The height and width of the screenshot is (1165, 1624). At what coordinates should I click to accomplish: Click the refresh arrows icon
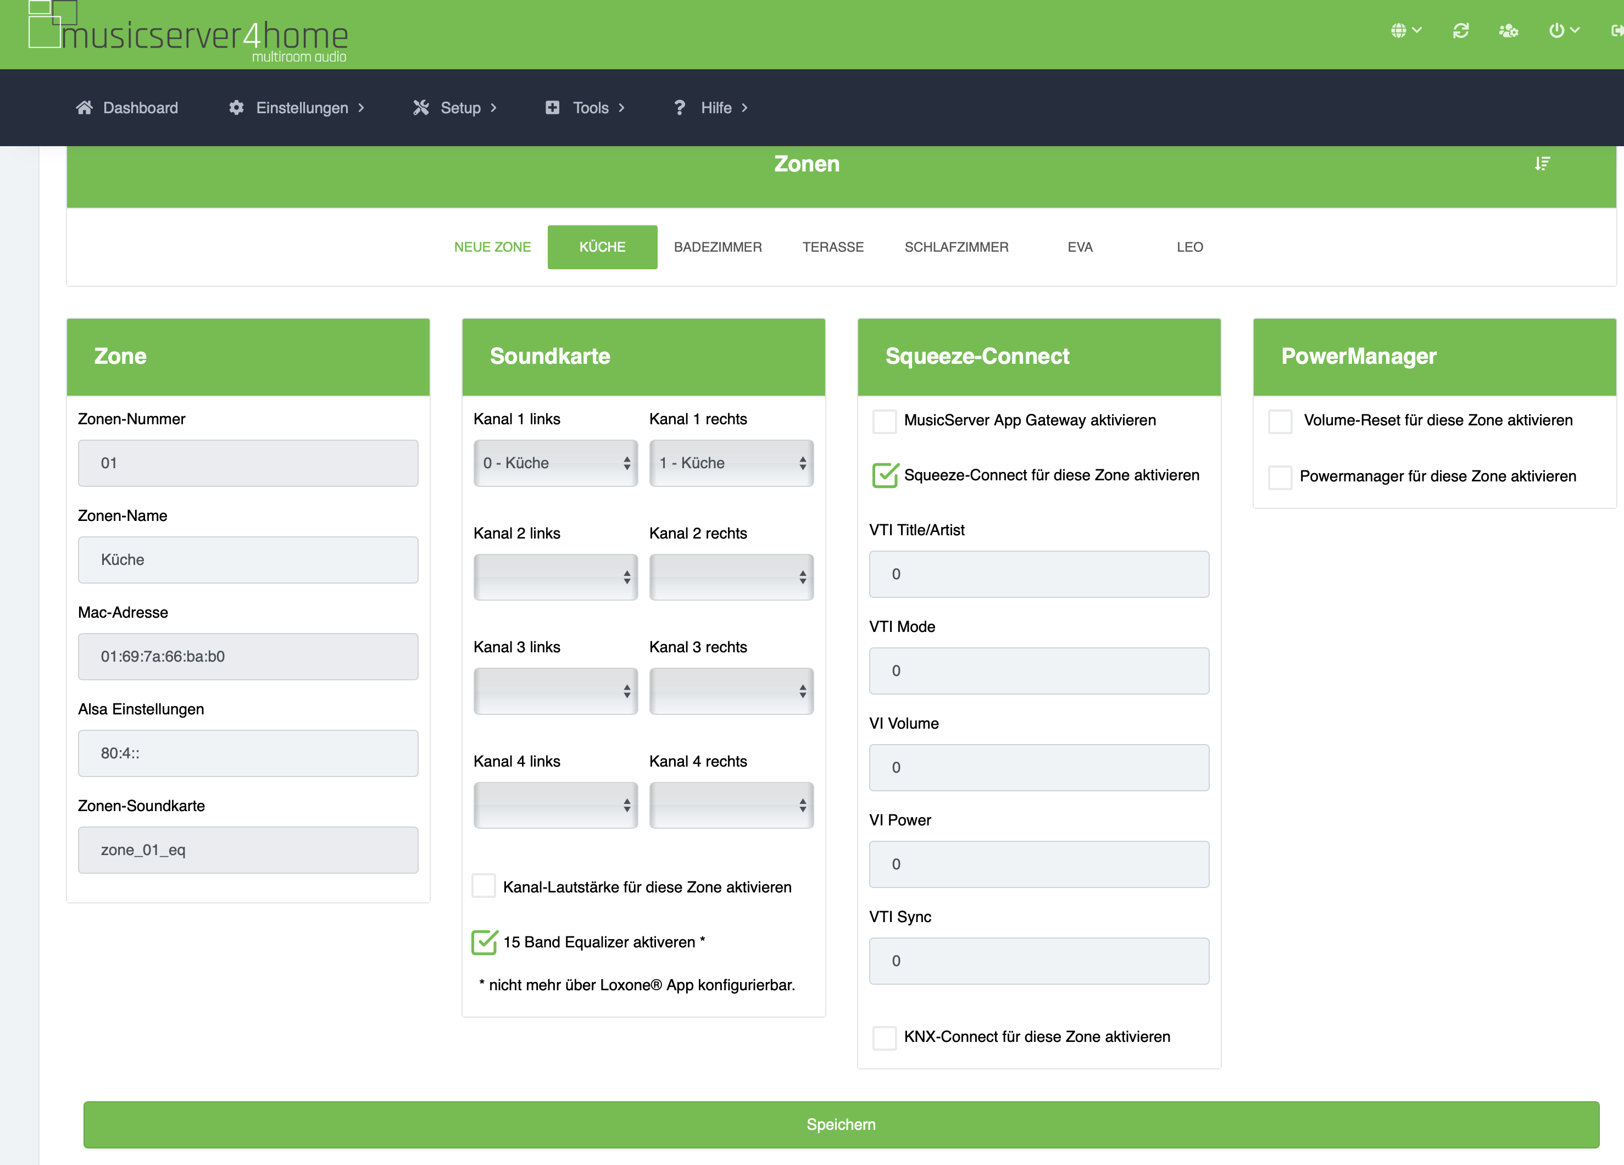point(1461,30)
